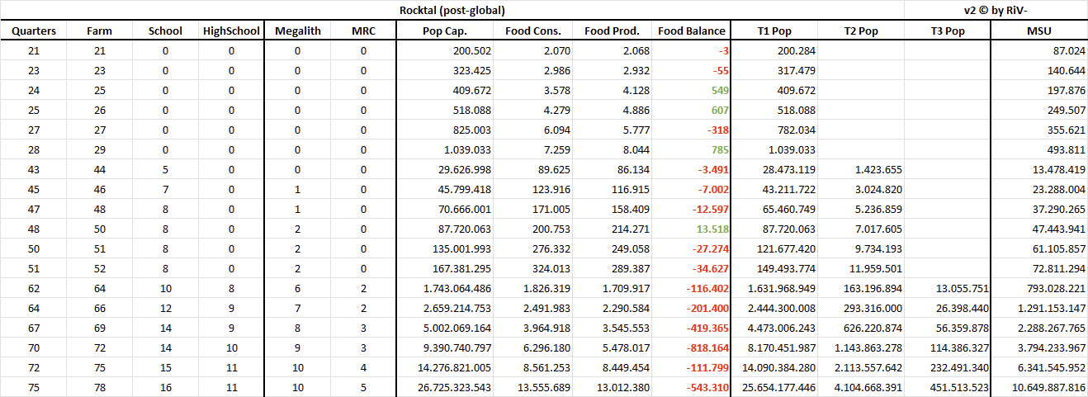Select the Farm column header
1088x397 pixels.
tap(99, 31)
